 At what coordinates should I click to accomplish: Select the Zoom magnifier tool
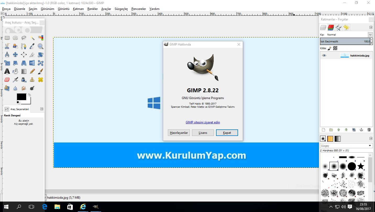(41, 46)
